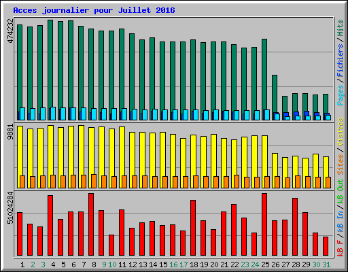Click day label 16 on the x-axis
This screenshot has width=348, height=272.
(173, 265)
